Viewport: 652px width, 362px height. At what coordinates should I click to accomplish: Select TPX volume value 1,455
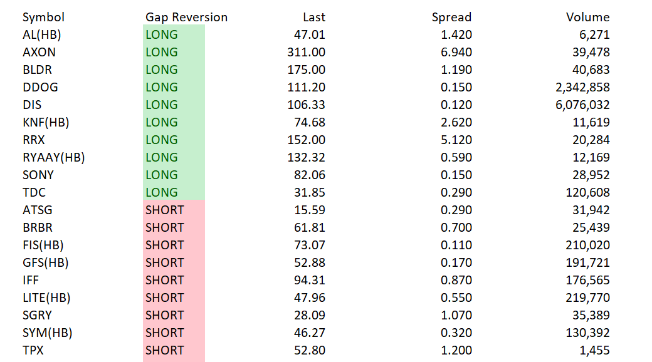594,350
